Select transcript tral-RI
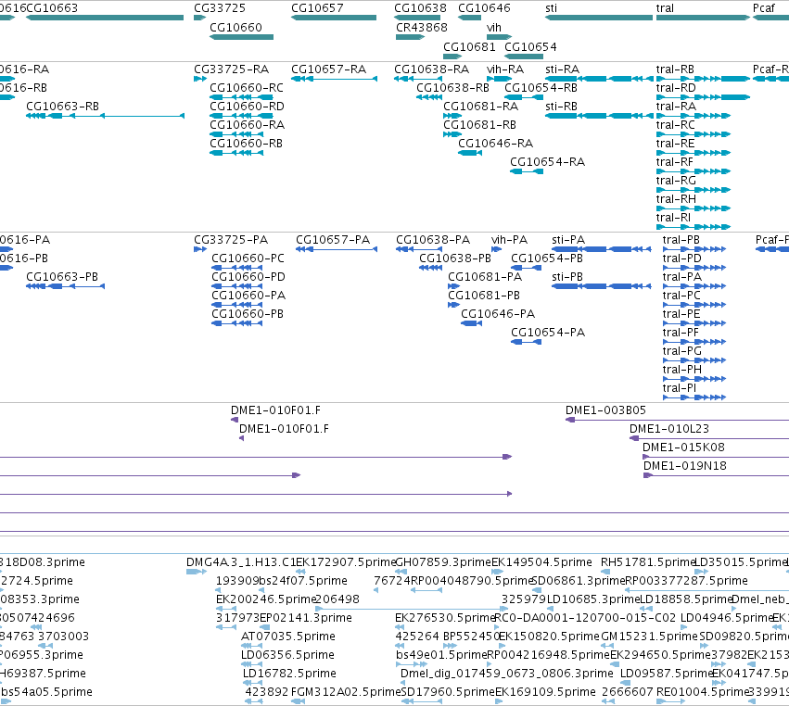 694,227
